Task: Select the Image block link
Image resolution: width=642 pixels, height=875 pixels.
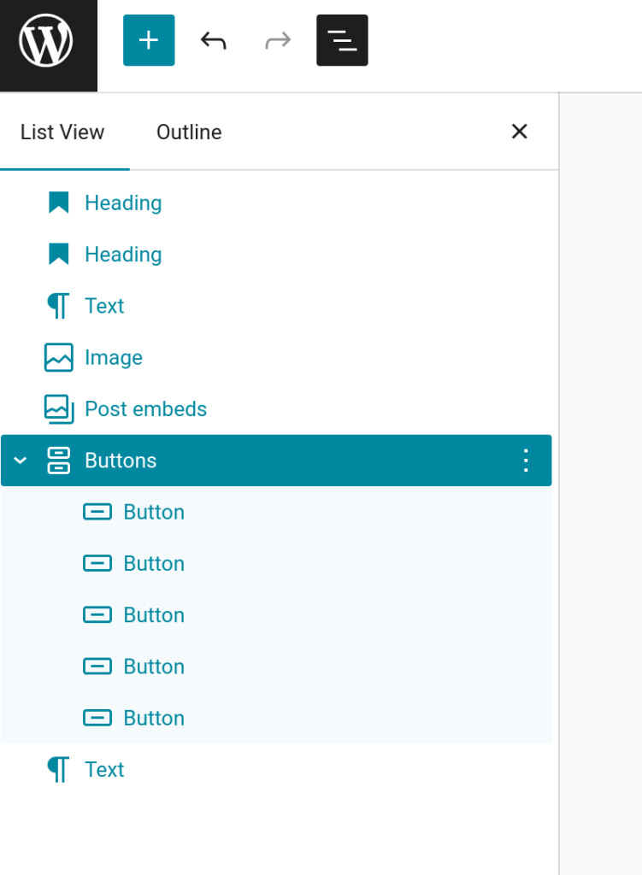Action: 114,357
